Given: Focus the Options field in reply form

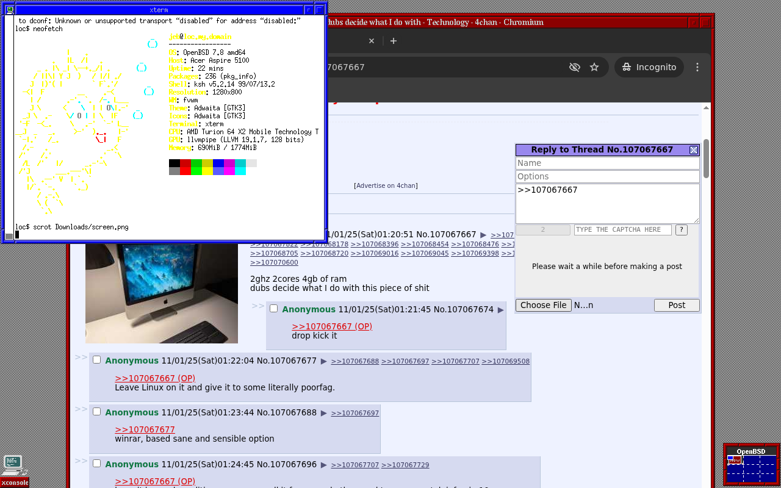Looking at the screenshot, I should click(608, 176).
